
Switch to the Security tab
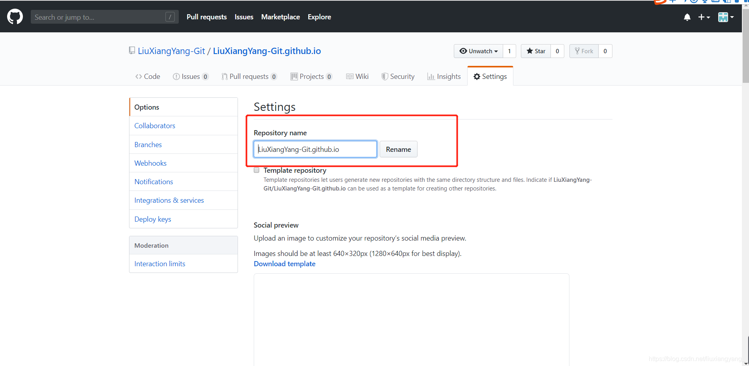click(x=398, y=77)
